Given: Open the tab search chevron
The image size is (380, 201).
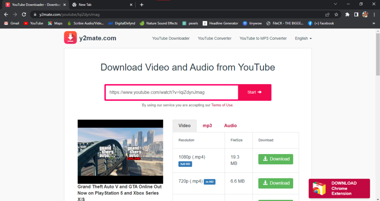Looking at the screenshot, I should 335,4.
